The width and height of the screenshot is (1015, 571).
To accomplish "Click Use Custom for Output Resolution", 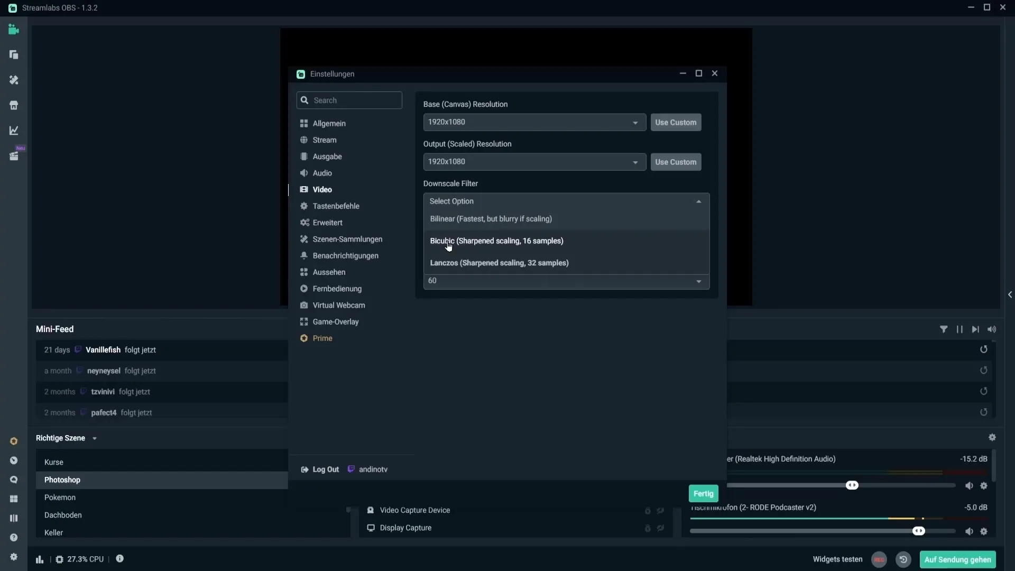I will [676, 162].
